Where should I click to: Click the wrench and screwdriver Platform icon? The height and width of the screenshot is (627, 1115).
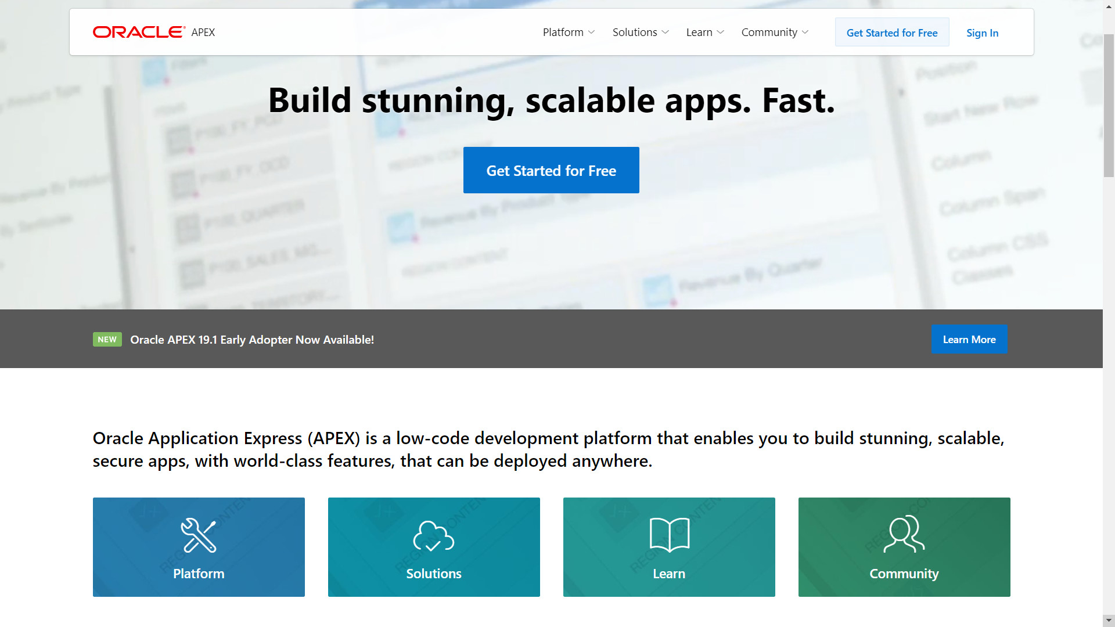199,535
